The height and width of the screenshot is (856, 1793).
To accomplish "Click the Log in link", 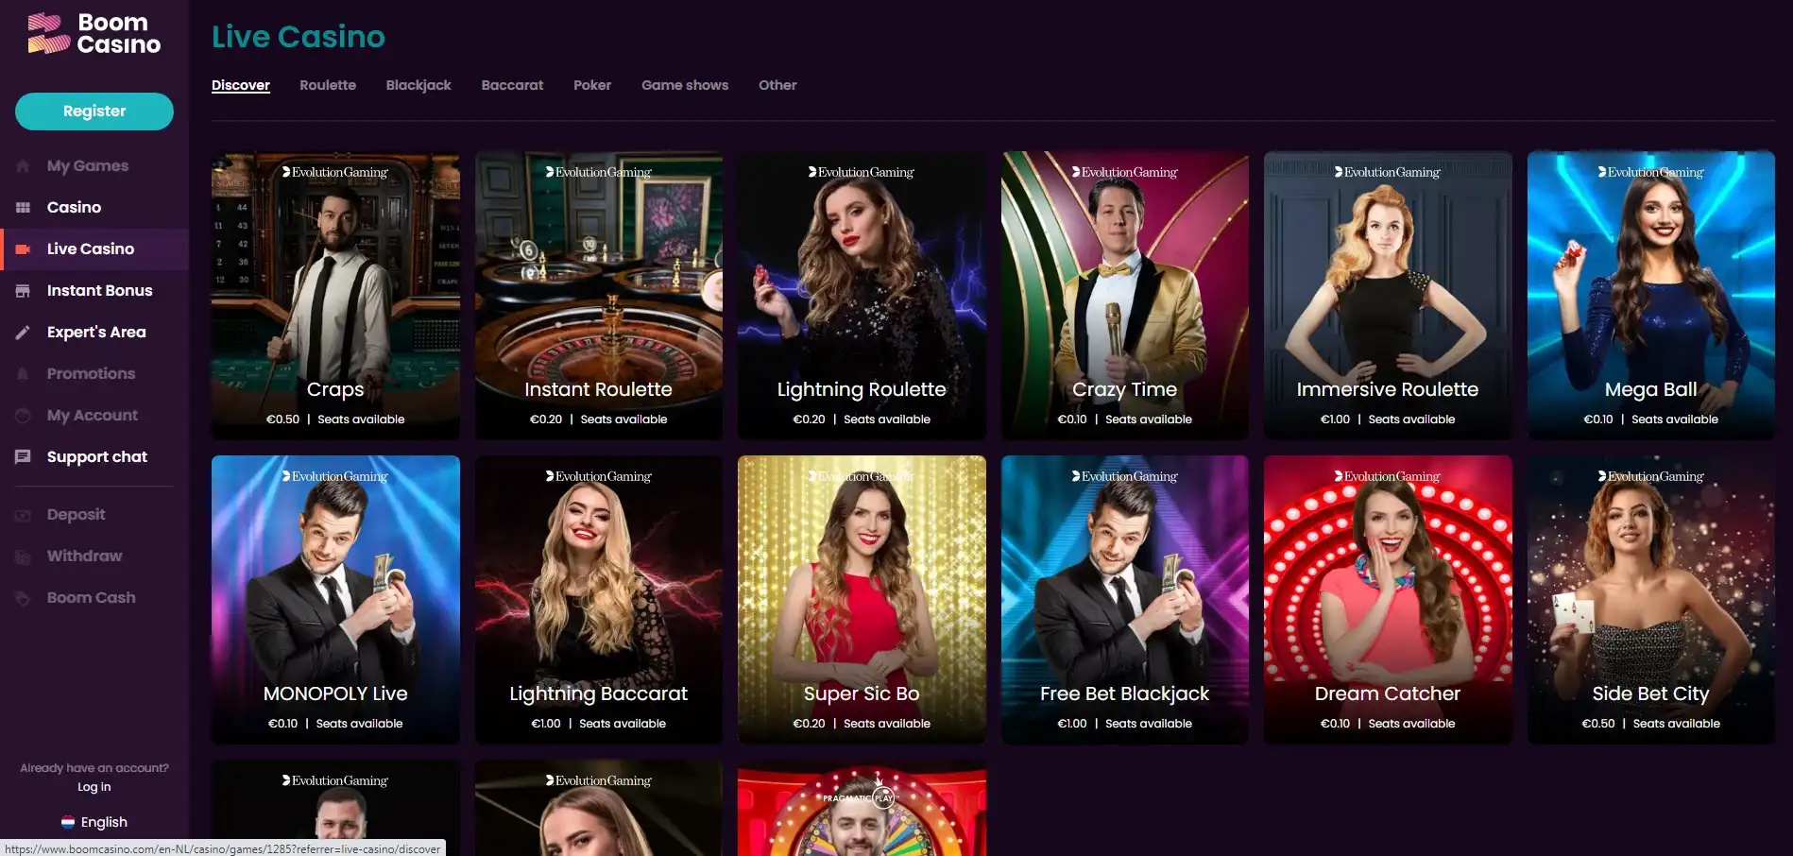I will point(94,787).
